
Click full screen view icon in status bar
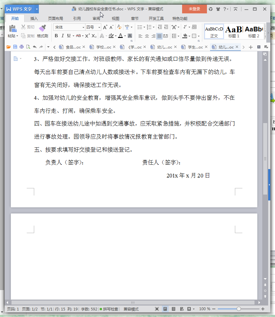point(157,309)
